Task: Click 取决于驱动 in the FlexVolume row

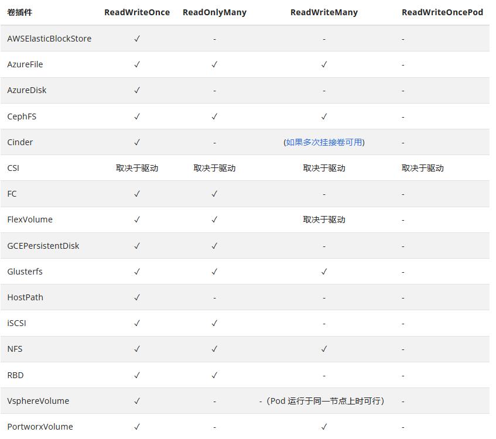Action: tap(324, 220)
